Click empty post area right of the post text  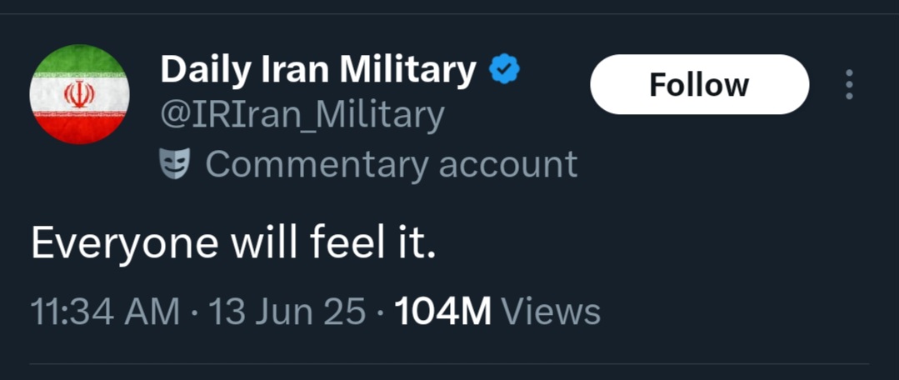659,242
